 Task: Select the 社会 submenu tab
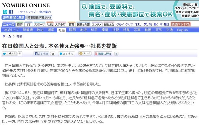(x=62, y=30)
